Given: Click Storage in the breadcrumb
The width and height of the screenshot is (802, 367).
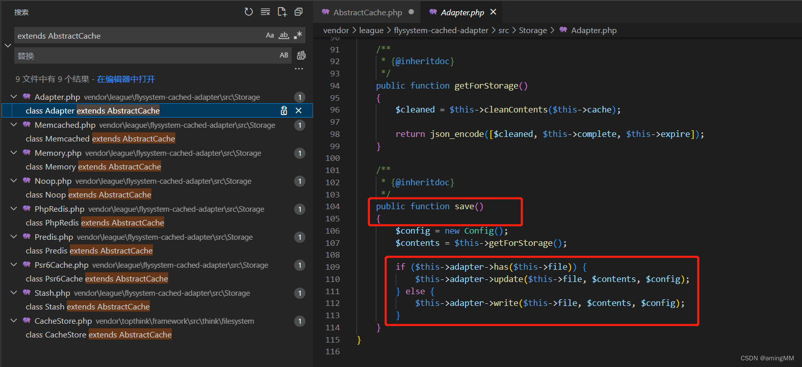Looking at the screenshot, I should [x=533, y=31].
